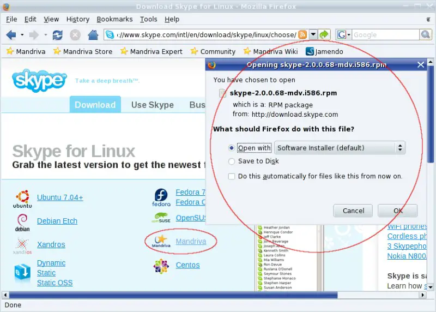The height and width of the screenshot is (312, 436).
Task: Open the Help menu
Action: coord(172,19)
